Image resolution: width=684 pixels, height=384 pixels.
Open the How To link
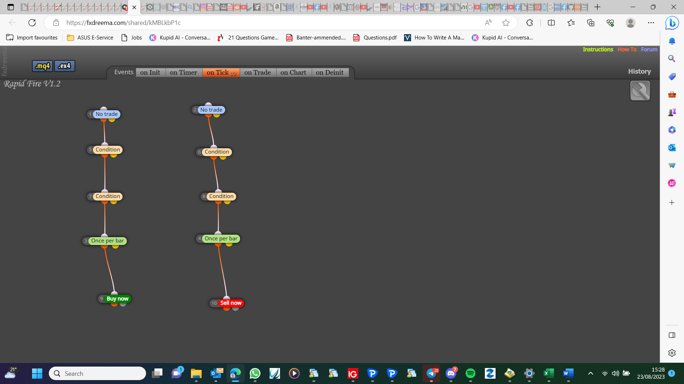[627, 49]
